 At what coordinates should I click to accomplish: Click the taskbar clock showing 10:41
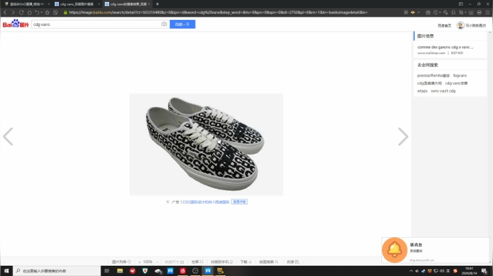click(x=469, y=271)
